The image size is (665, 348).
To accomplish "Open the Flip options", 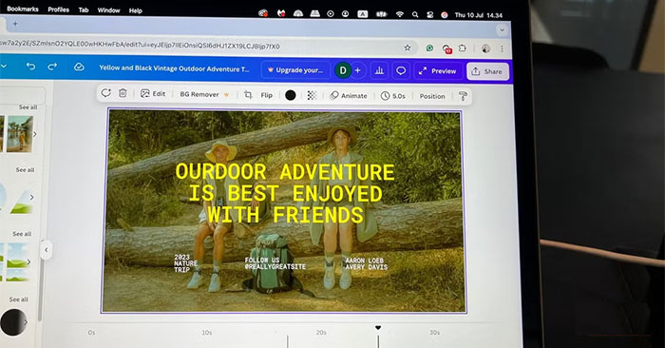I will click(266, 95).
